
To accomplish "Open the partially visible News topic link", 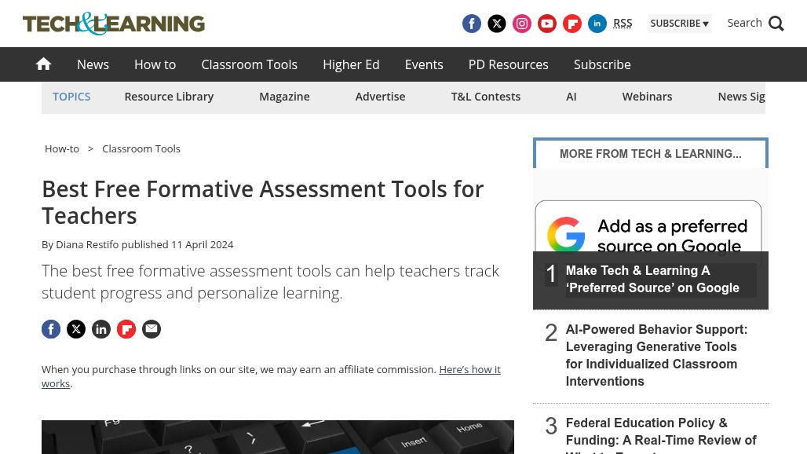I will [x=741, y=97].
